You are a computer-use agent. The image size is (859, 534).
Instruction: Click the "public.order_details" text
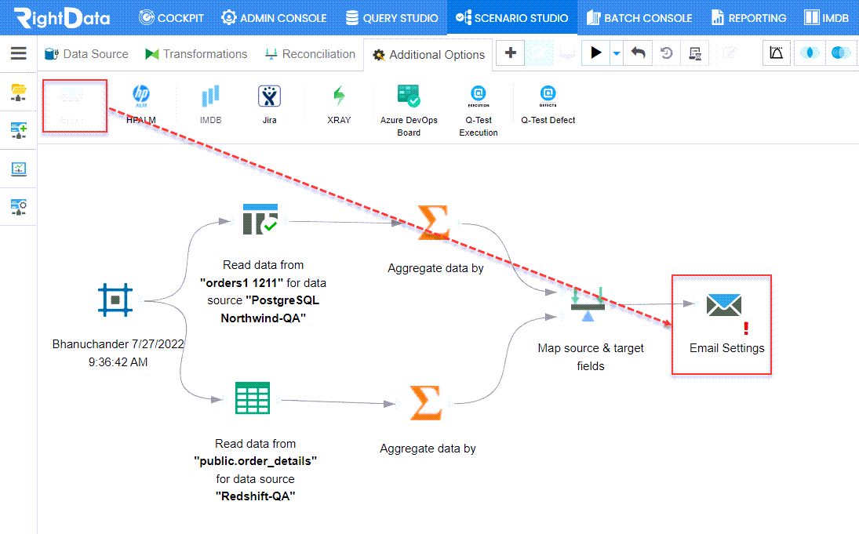click(x=255, y=461)
